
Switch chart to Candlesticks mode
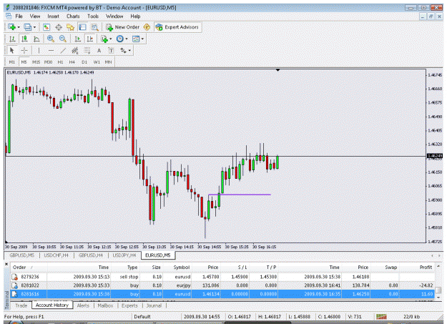pos(24,39)
